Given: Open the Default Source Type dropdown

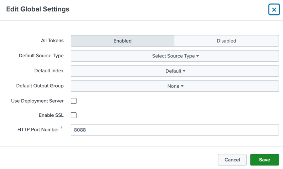Looking at the screenshot, I should coord(174,56).
